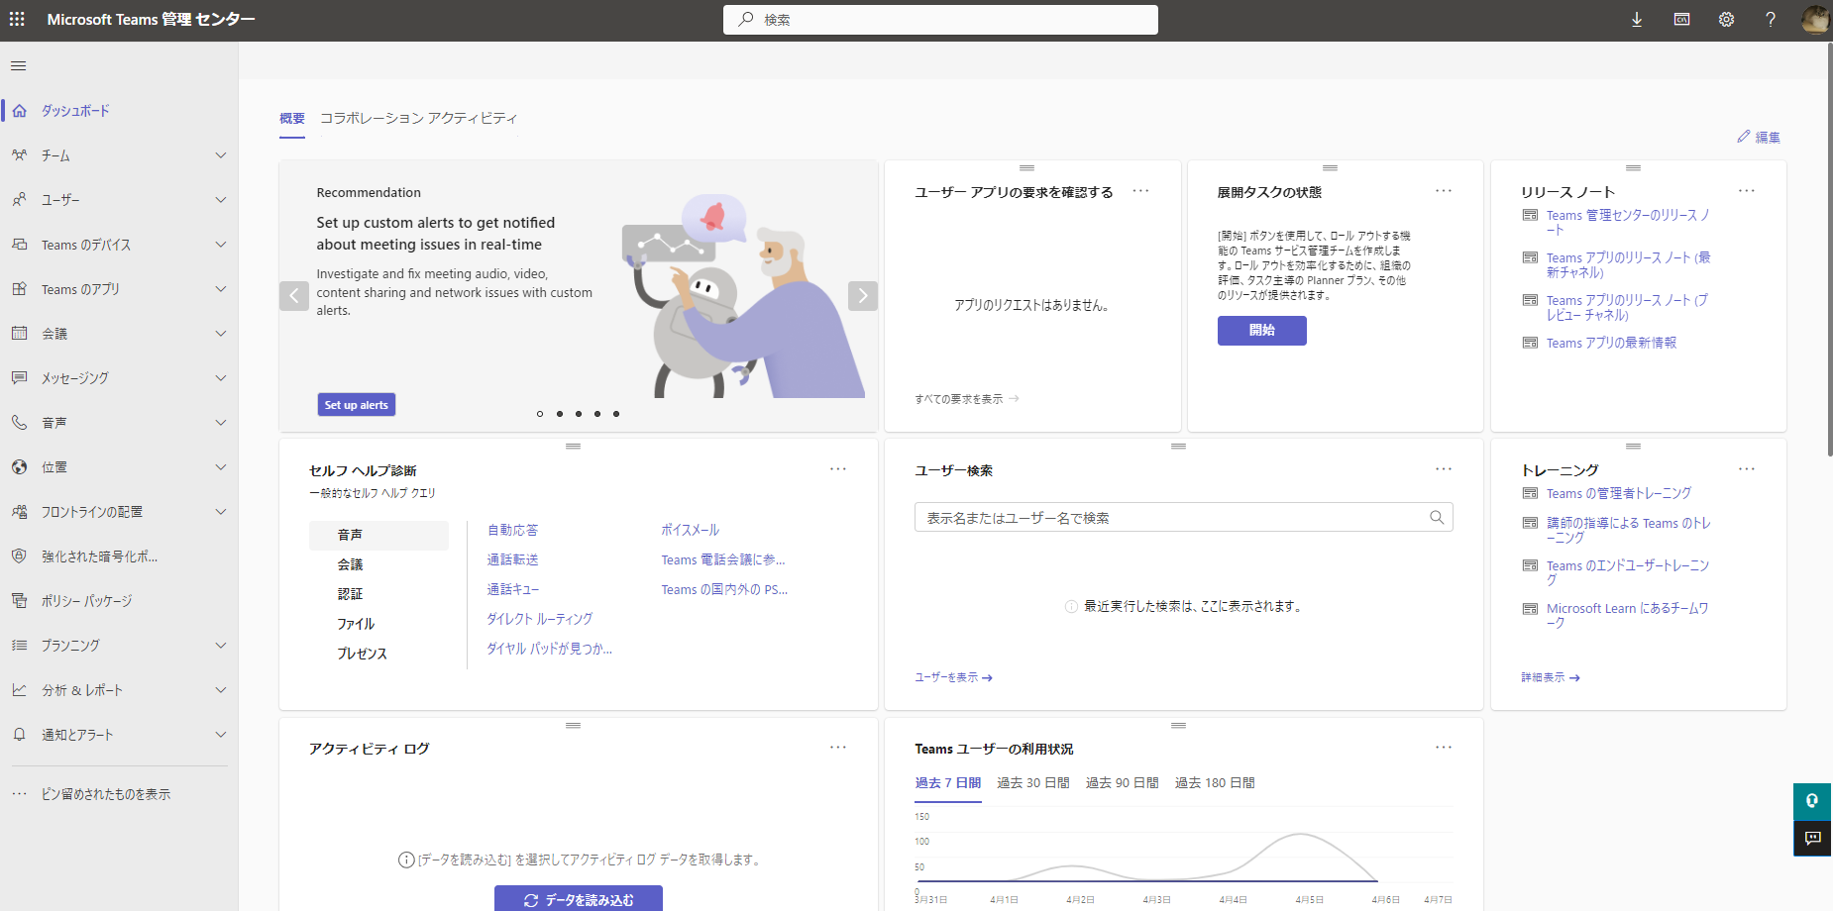
Task: Expand the Teams のアプリ chevron
Action: [x=221, y=289]
